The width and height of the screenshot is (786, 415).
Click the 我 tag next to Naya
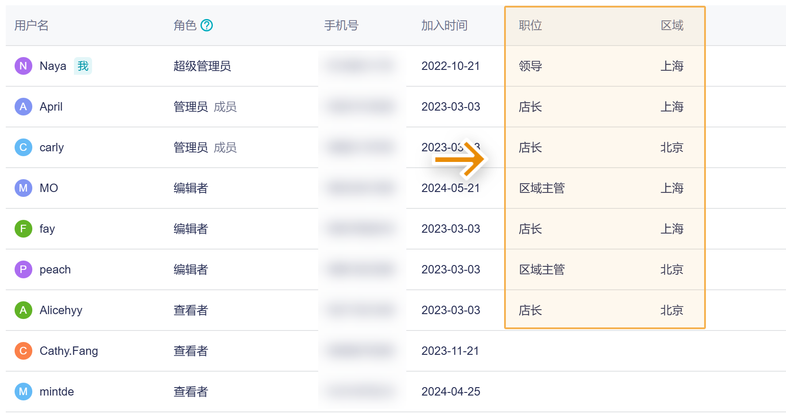(x=83, y=66)
